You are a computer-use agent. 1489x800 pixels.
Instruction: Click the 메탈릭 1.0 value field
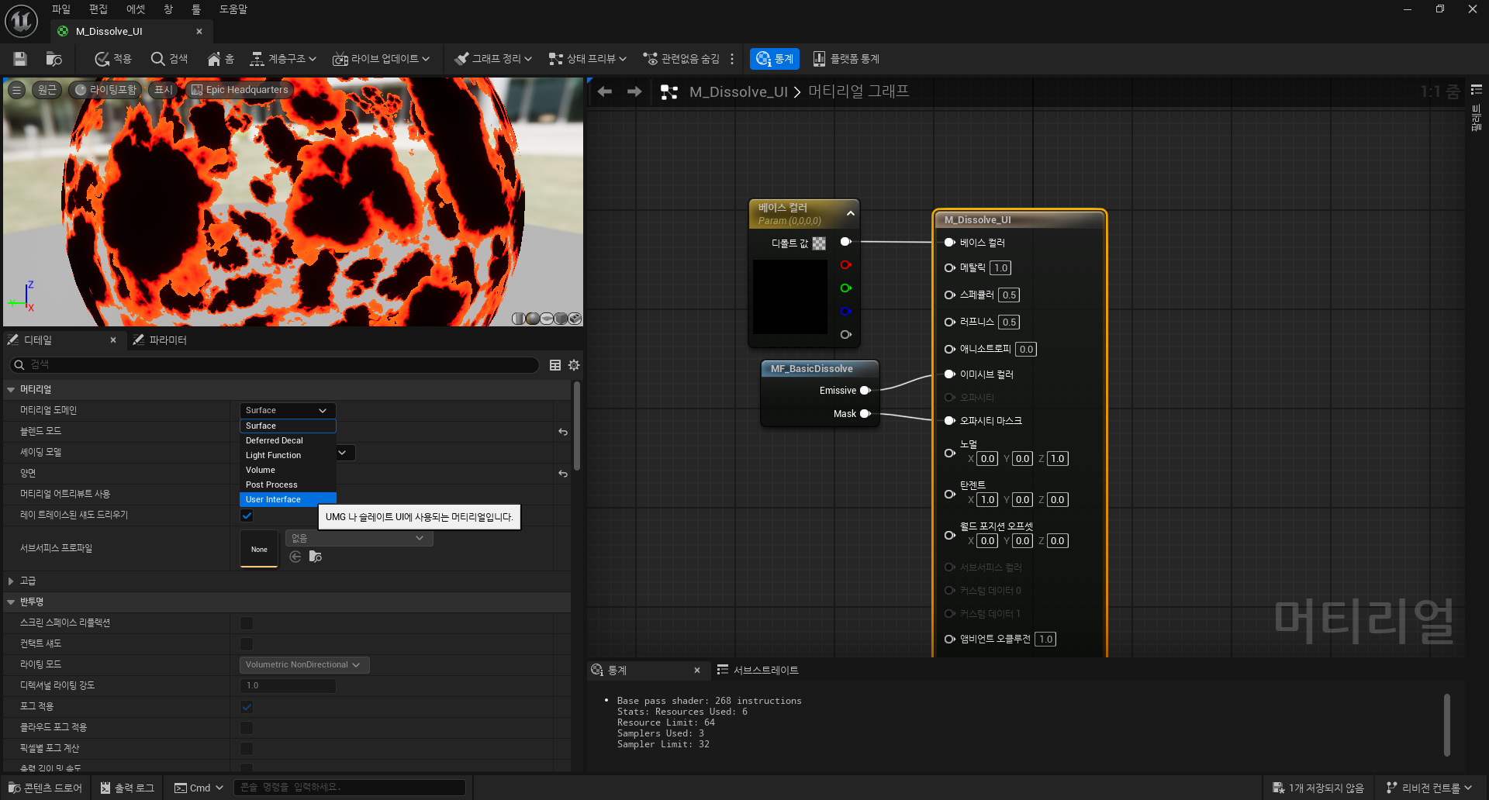pyautogui.click(x=1000, y=268)
